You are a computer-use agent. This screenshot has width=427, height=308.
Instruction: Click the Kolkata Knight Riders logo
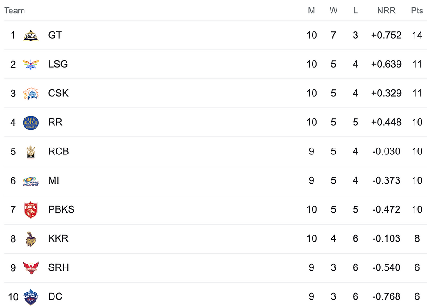click(x=31, y=239)
